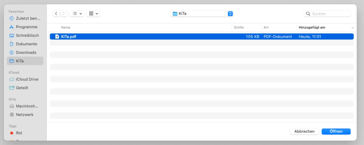Click the Öffnen button
364x145 pixels.
(x=336, y=132)
